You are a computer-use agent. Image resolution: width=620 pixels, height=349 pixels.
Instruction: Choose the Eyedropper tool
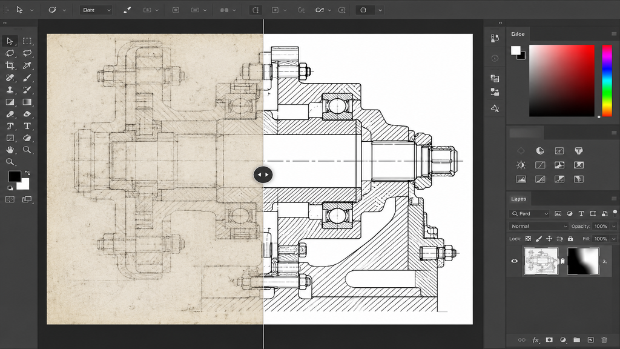tap(27, 65)
